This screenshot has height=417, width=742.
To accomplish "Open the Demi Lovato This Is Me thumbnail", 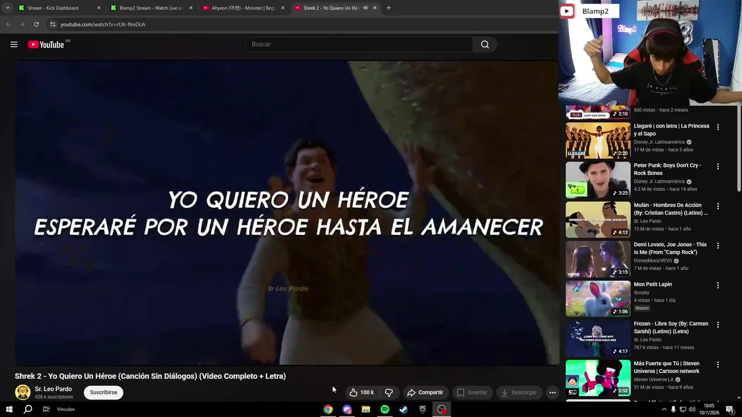I will click(x=598, y=259).
